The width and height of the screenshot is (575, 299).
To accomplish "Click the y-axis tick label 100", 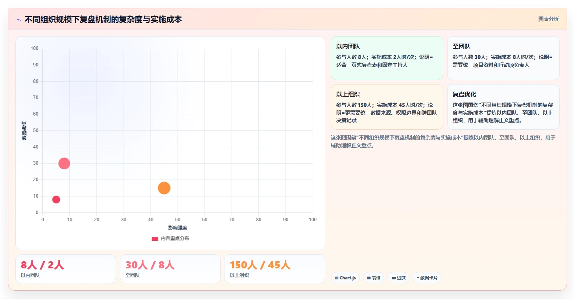I will coord(35,49).
